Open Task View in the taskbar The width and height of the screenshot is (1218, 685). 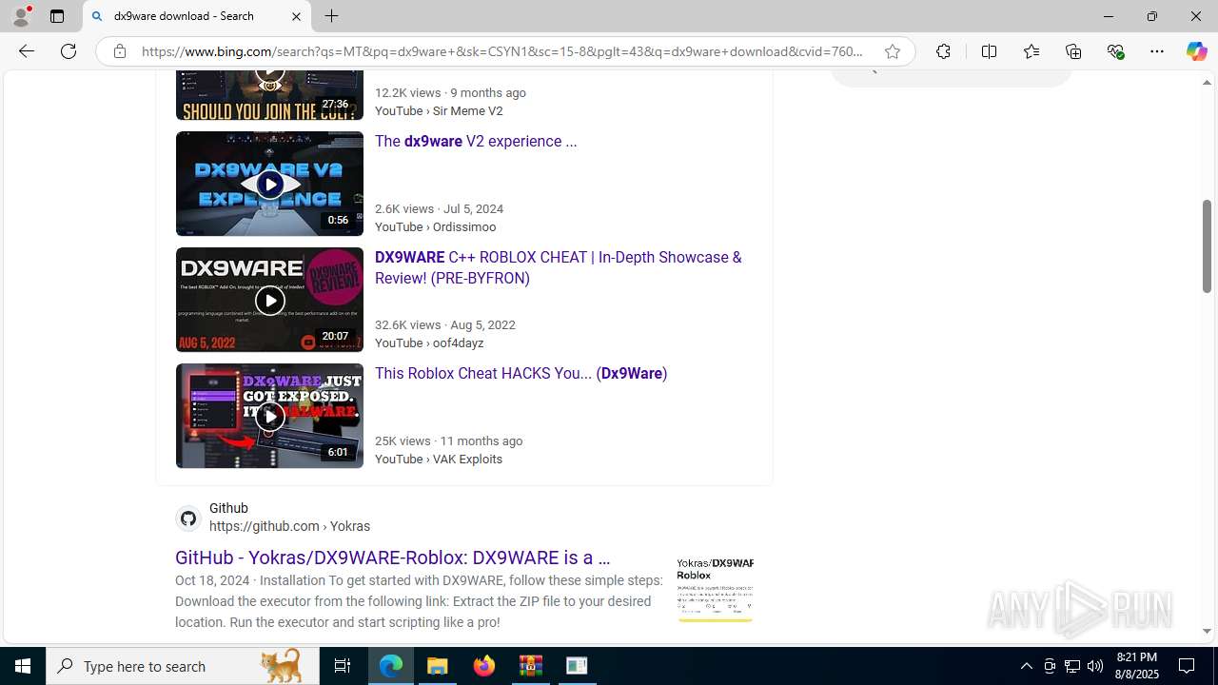click(x=343, y=666)
